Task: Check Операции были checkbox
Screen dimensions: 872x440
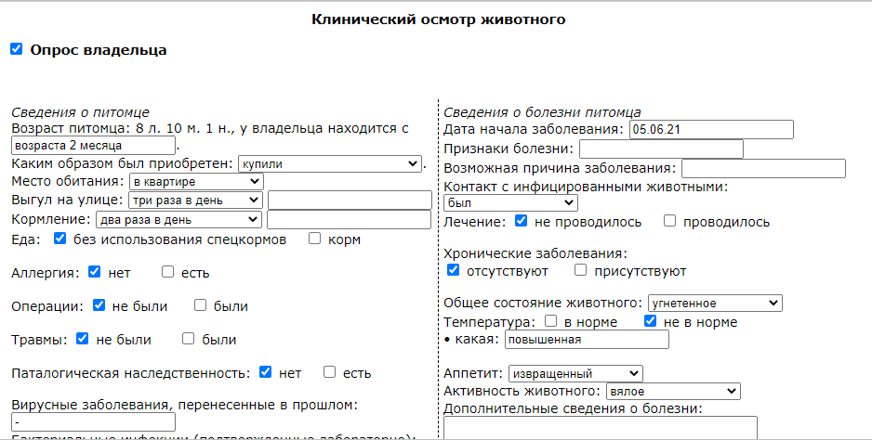Action: click(200, 305)
